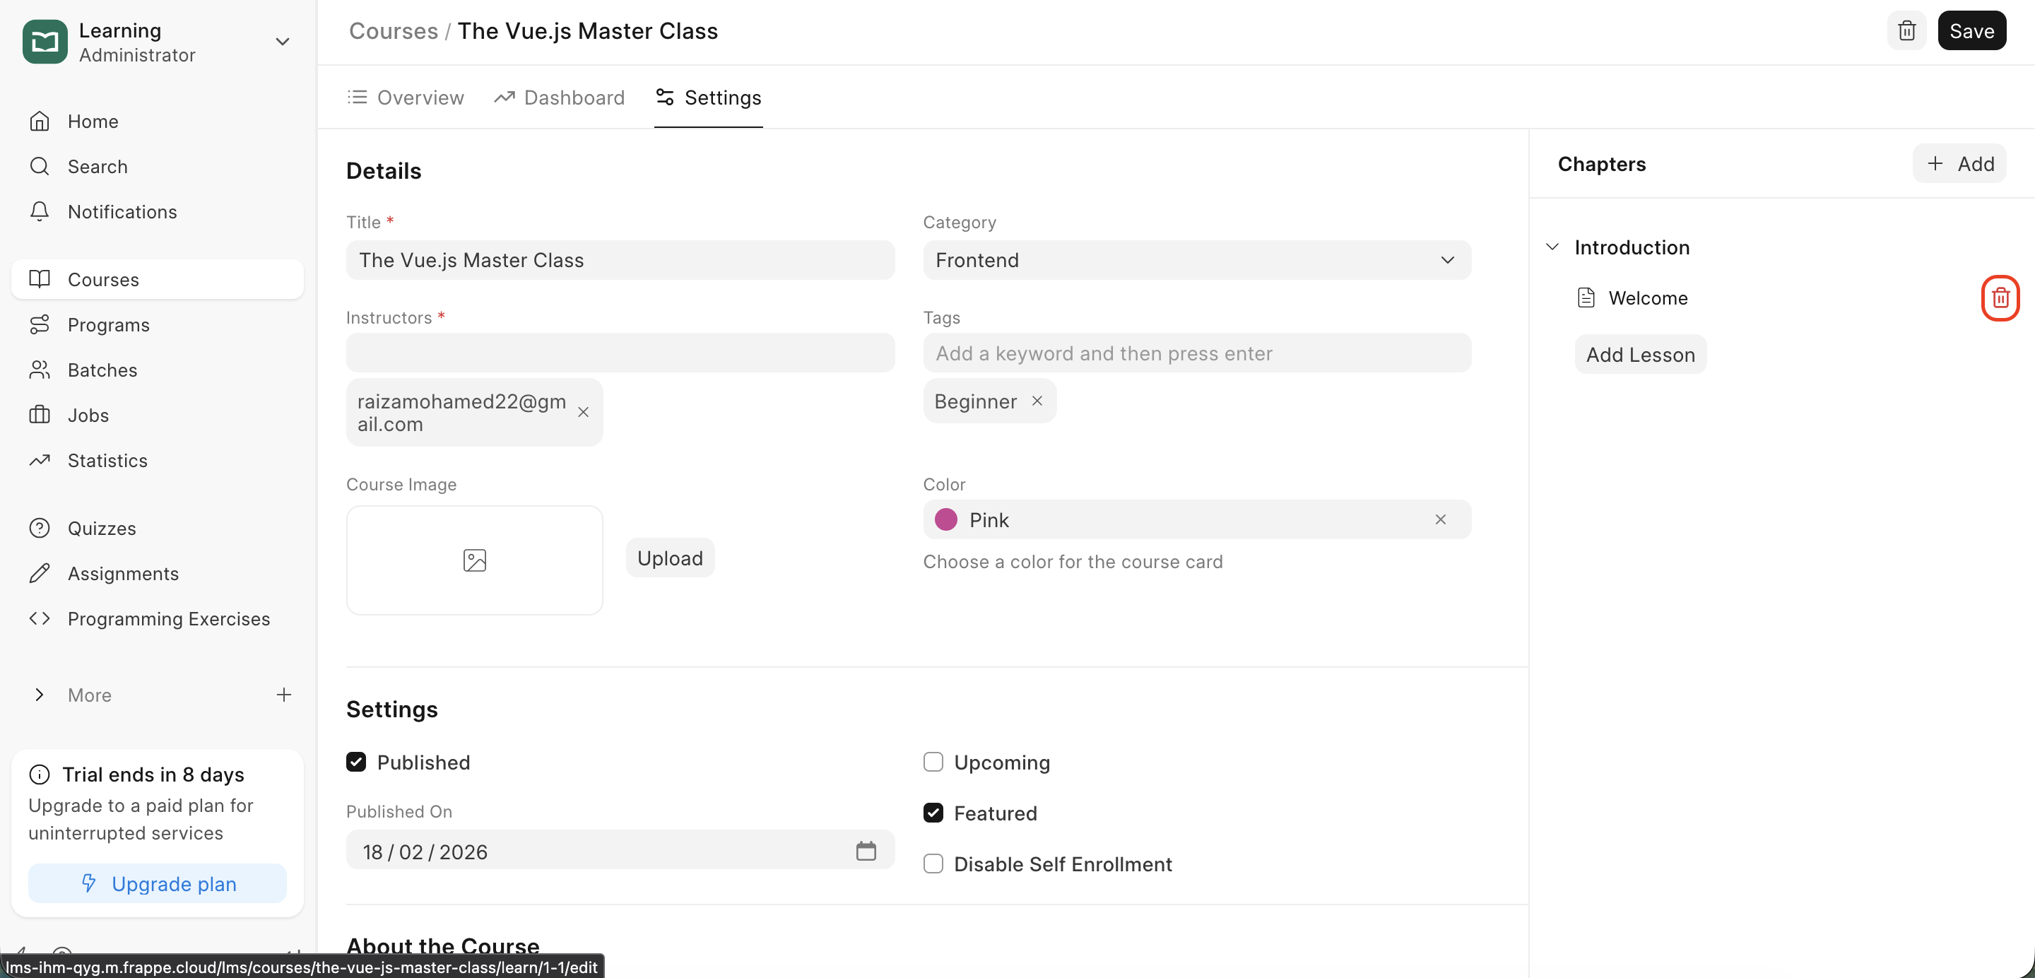Toggle the Disable Self Enrollment checkbox

tap(933, 864)
